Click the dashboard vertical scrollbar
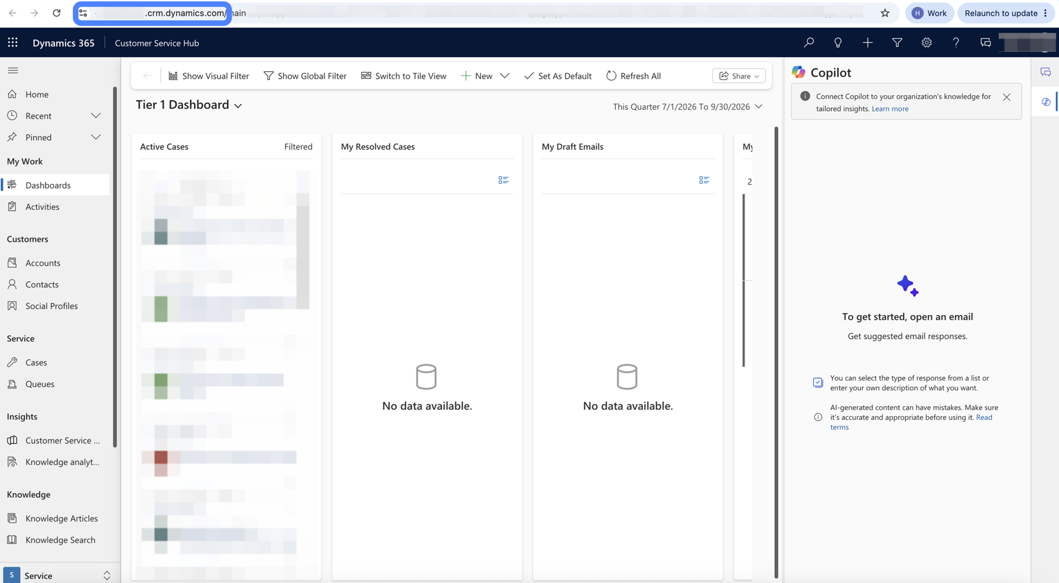Screen dimensions: 1059x583 [x=776, y=352]
